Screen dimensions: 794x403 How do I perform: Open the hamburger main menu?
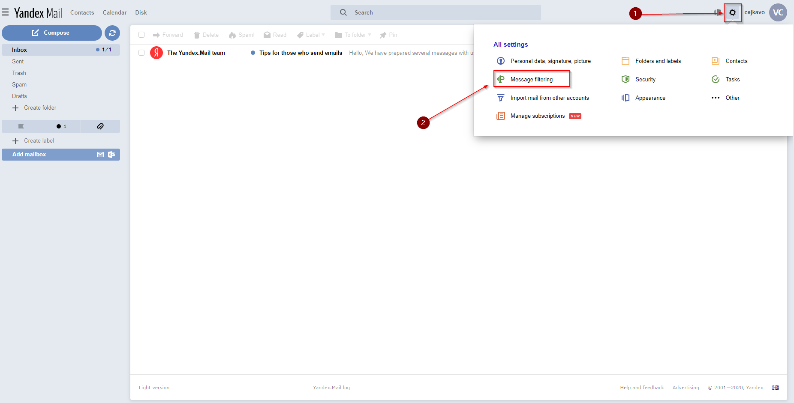click(x=5, y=12)
